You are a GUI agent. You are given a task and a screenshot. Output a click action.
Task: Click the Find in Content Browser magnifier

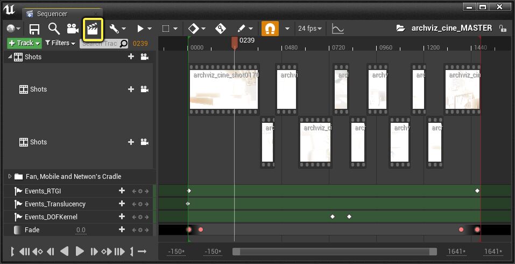tap(53, 29)
